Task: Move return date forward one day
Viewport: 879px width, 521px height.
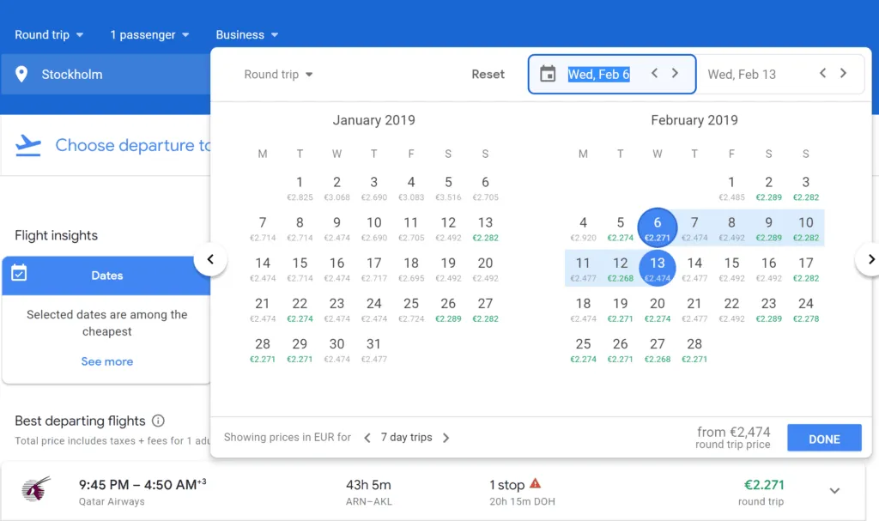Action: pyautogui.click(x=844, y=74)
